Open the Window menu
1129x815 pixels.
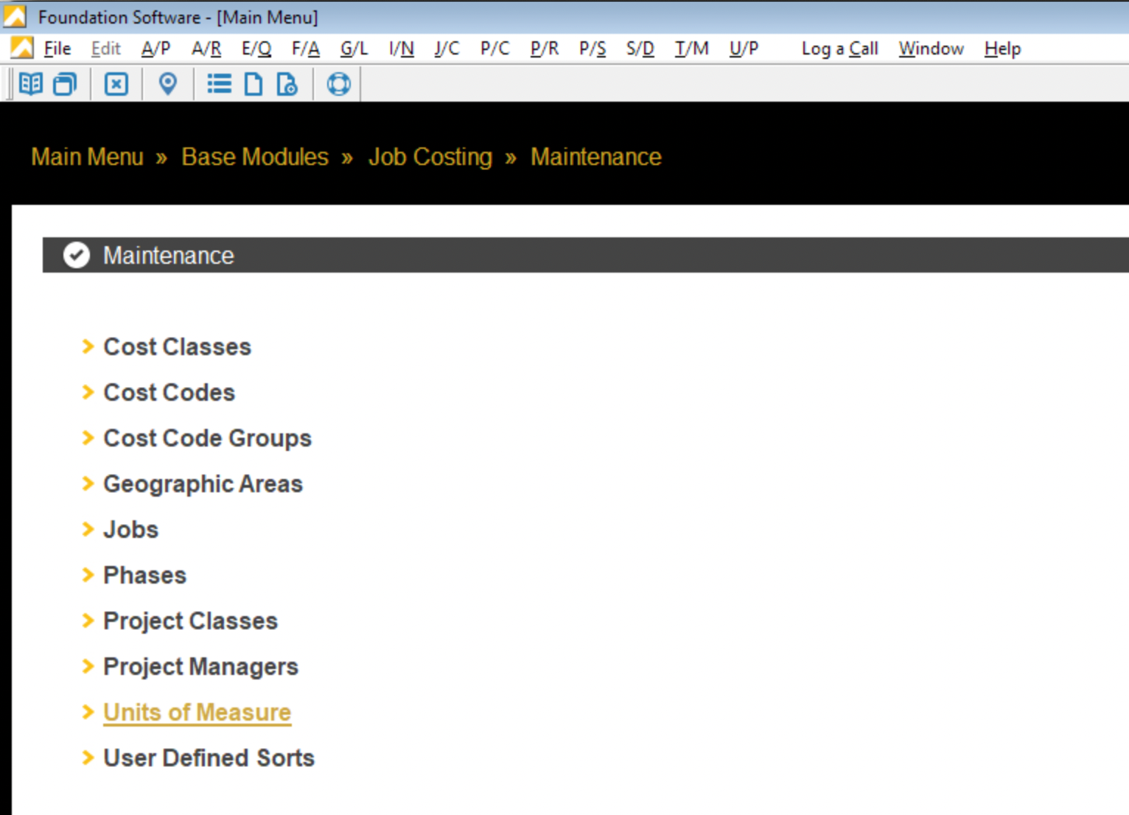point(931,49)
